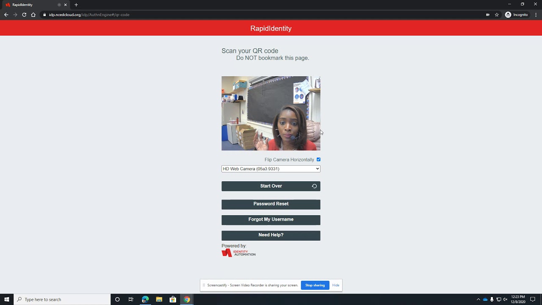
Task: Show hidden system tray icons
Action: [478, 299]
